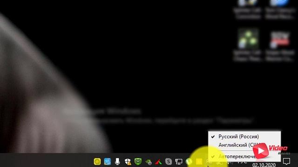This screenshot has height=167, width=298.
Task: Open the Skype tray icon
Action: click(x=169, y=161)
